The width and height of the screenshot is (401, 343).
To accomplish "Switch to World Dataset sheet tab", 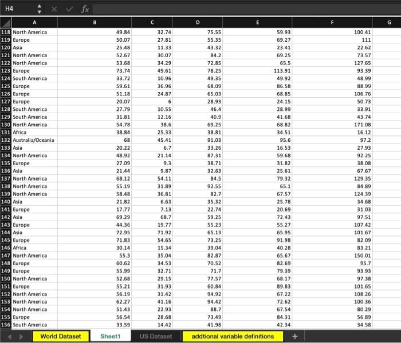I will coord(61,336).
